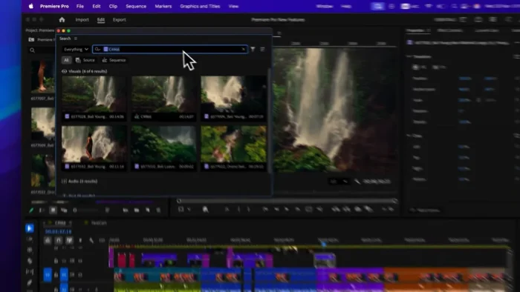Select the Selection tool in timeline toolbar
520x292 pixels.
coord(30,228)
